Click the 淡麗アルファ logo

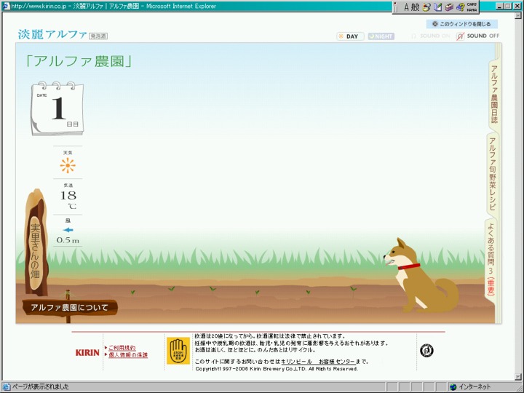click(52, 34)
